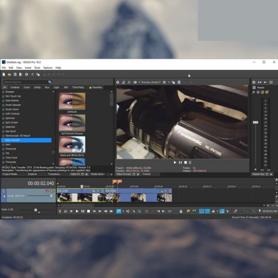The image size is (278, 278).
Task: Click the Master volume fader handle
Action: (x=255, y=122)
